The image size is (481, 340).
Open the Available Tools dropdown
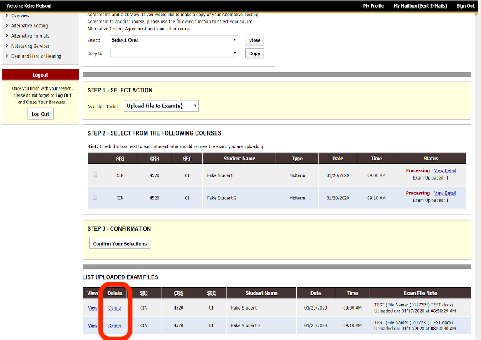pyautogui.click(x=161, y=106)
